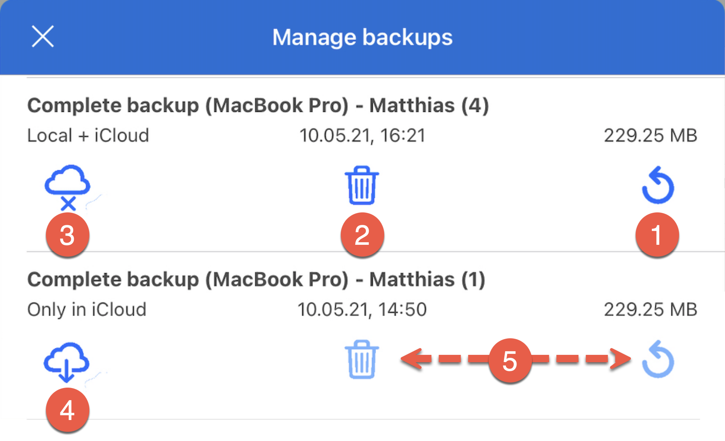Click the "Local + iCloud" storage label
The image size is (725, 441).
(x=88, y=135)
